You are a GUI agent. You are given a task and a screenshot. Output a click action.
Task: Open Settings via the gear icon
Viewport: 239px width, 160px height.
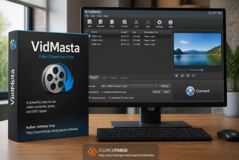tap(159, 22)
